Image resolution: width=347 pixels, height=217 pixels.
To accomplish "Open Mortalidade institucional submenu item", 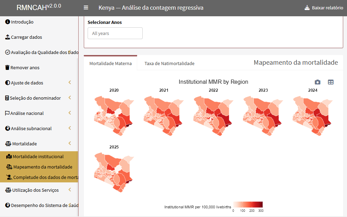I will point(39,156).
